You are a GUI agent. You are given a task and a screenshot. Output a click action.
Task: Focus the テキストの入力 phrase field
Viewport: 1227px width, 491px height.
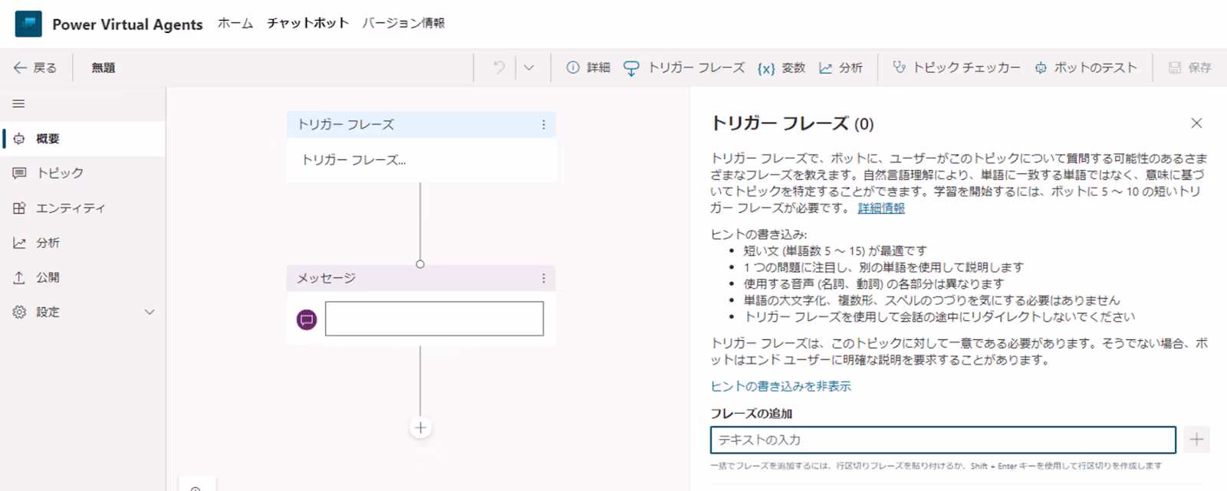(x=942, y=440)
